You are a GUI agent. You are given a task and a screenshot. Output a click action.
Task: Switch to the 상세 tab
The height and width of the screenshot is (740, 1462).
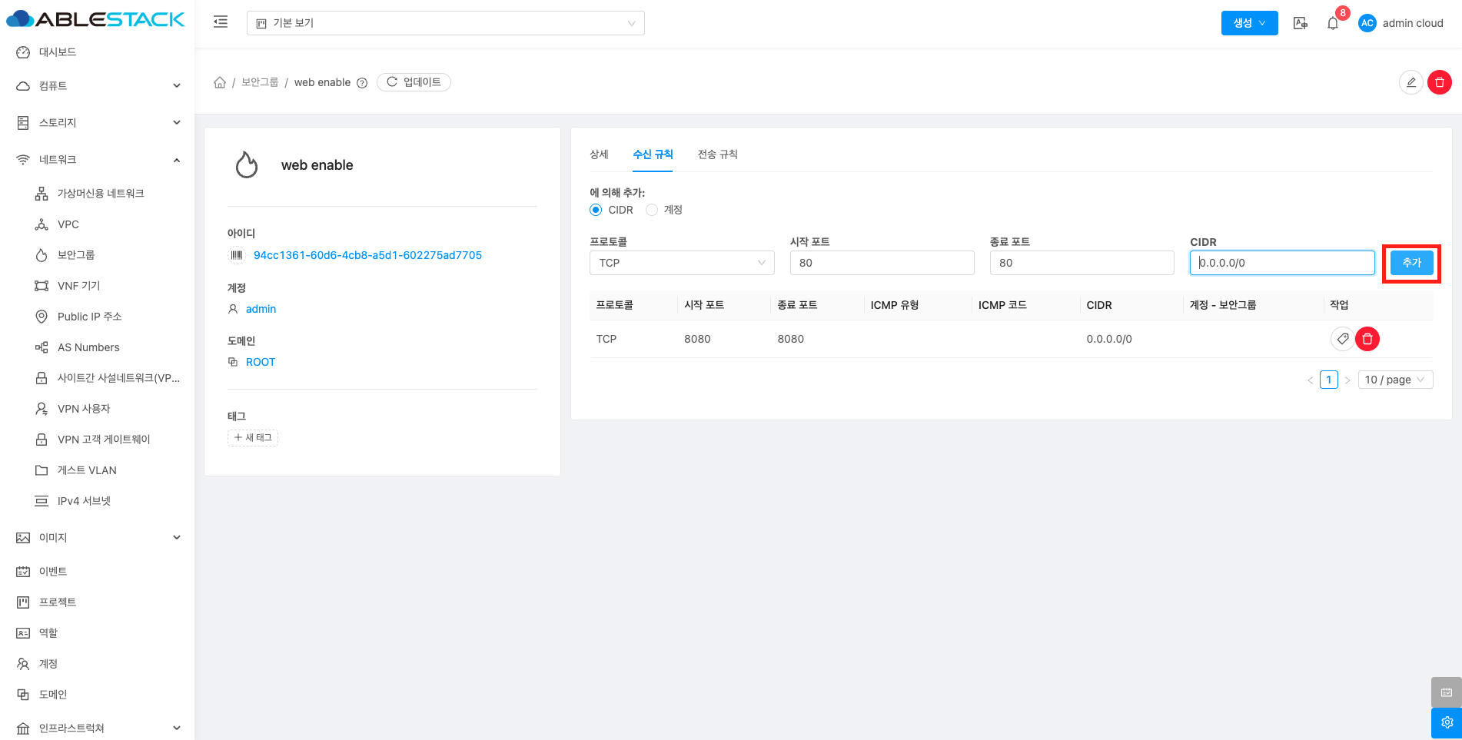click(x=599, y=154)
